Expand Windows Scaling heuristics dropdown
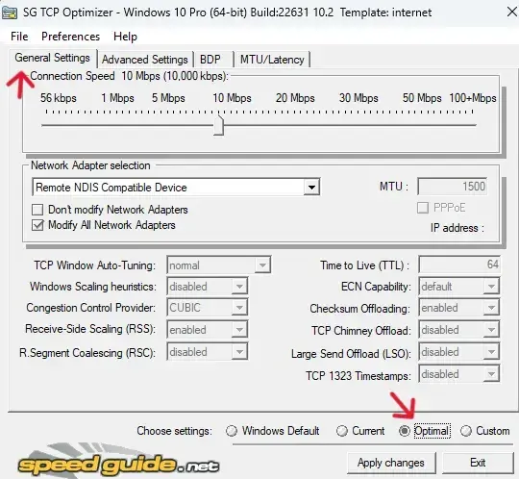519x479 pixels. [x=239, y=287]
